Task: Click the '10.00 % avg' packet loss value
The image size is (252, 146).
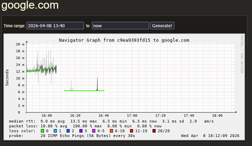Action: (x=54, y=126)
